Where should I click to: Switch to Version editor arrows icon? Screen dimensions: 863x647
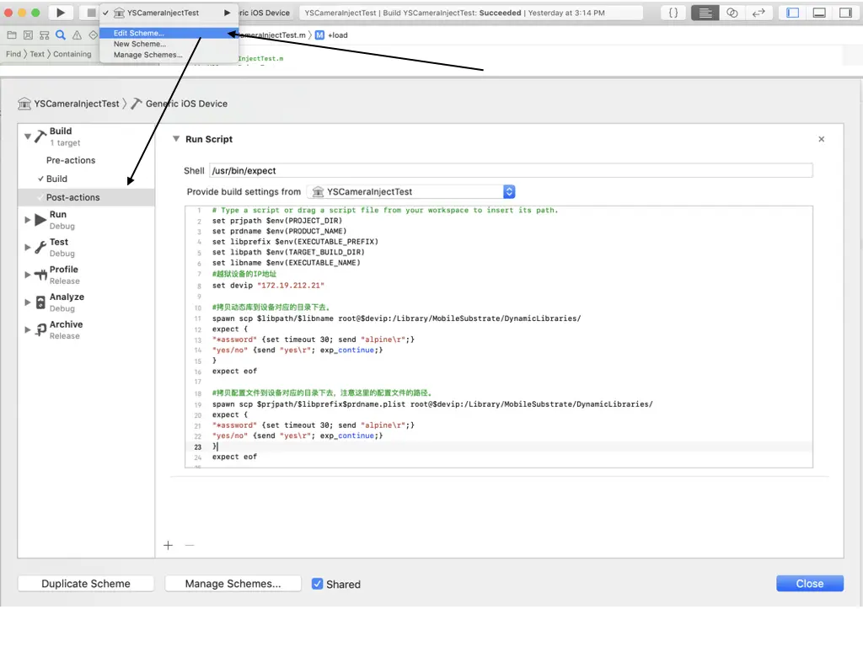(759, 13)
